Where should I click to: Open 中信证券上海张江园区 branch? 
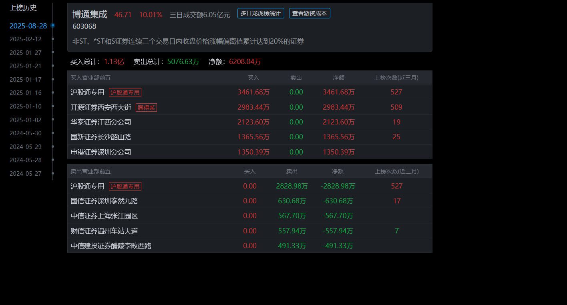point(104,216)
